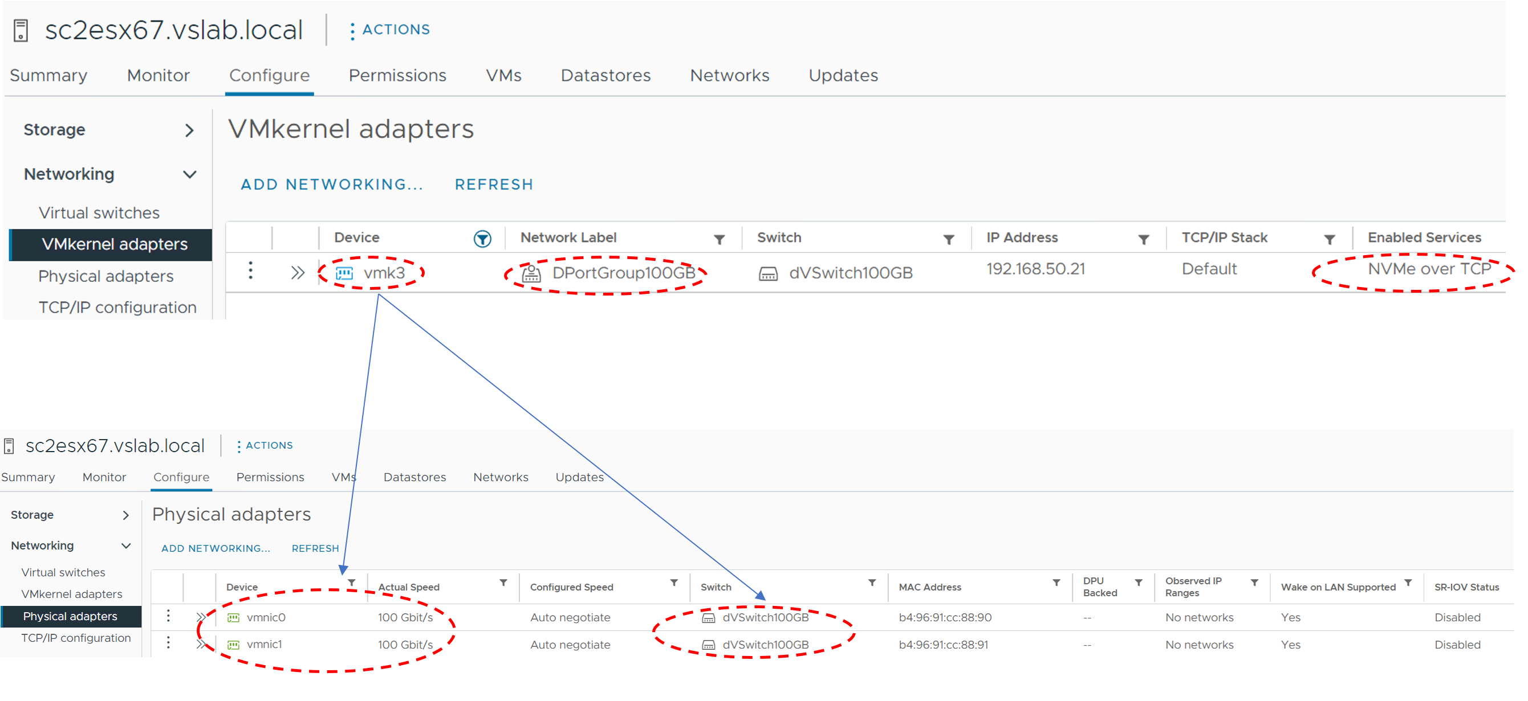Open the three-dot menu for vmk3 row
This screenshot has width=1528, height=701.
click(251, 271)
